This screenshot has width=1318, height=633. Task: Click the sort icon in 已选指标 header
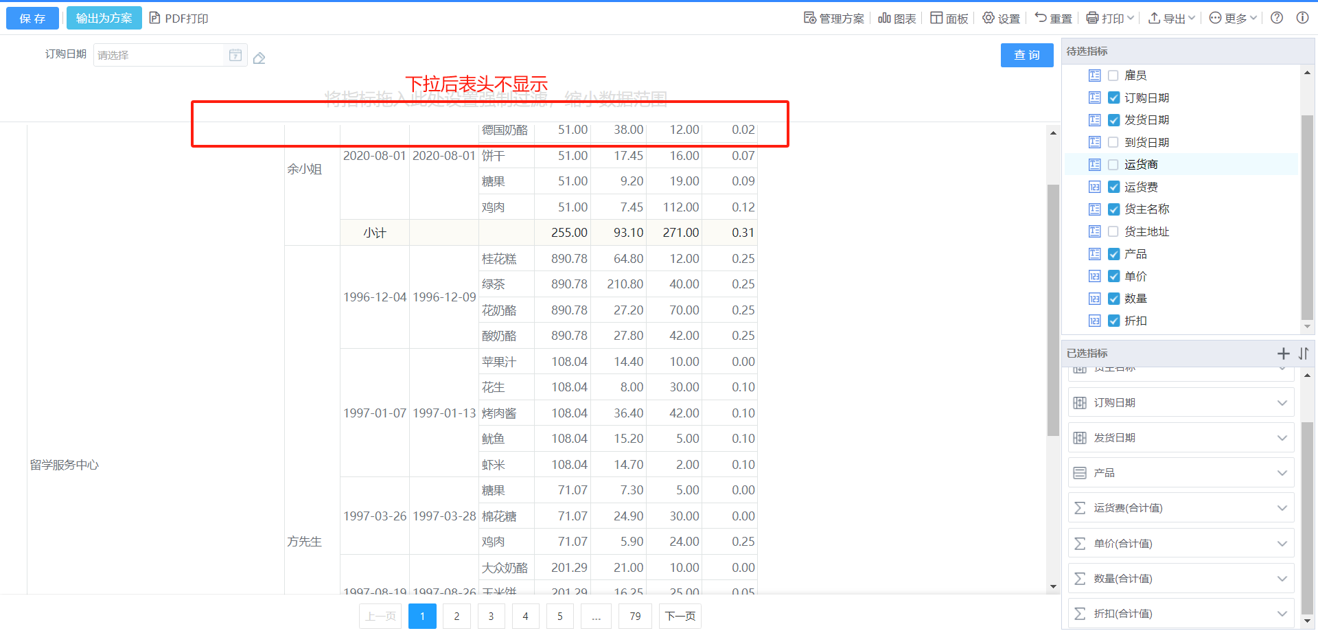tap(1304, 354)
